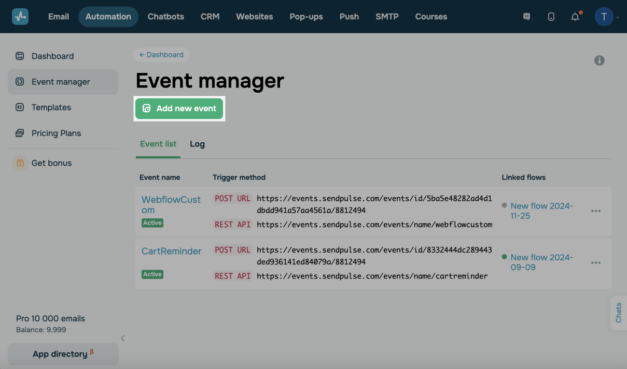
Task: Open the Chats side panel tab
Action: coord(618,313)
